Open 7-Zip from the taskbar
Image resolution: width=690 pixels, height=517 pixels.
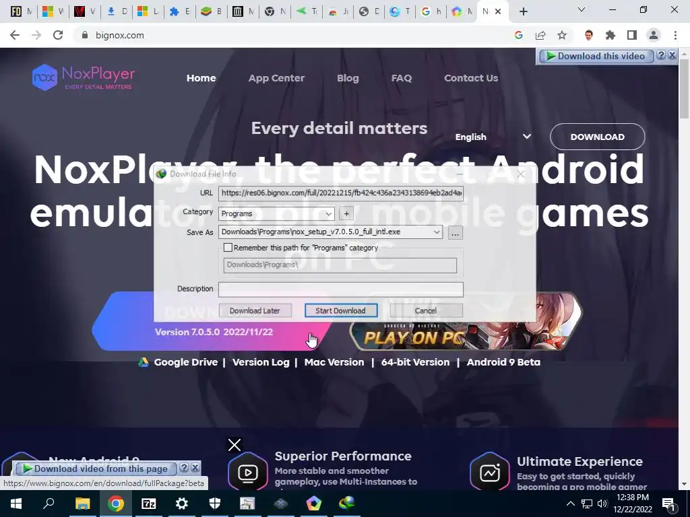click(x=149, y=504)
